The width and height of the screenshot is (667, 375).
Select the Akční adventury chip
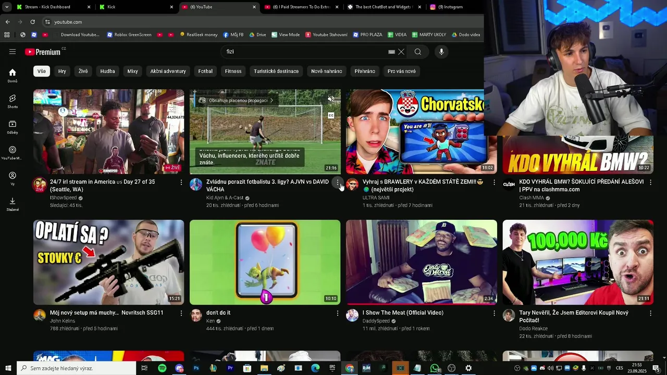click(168, 71)
